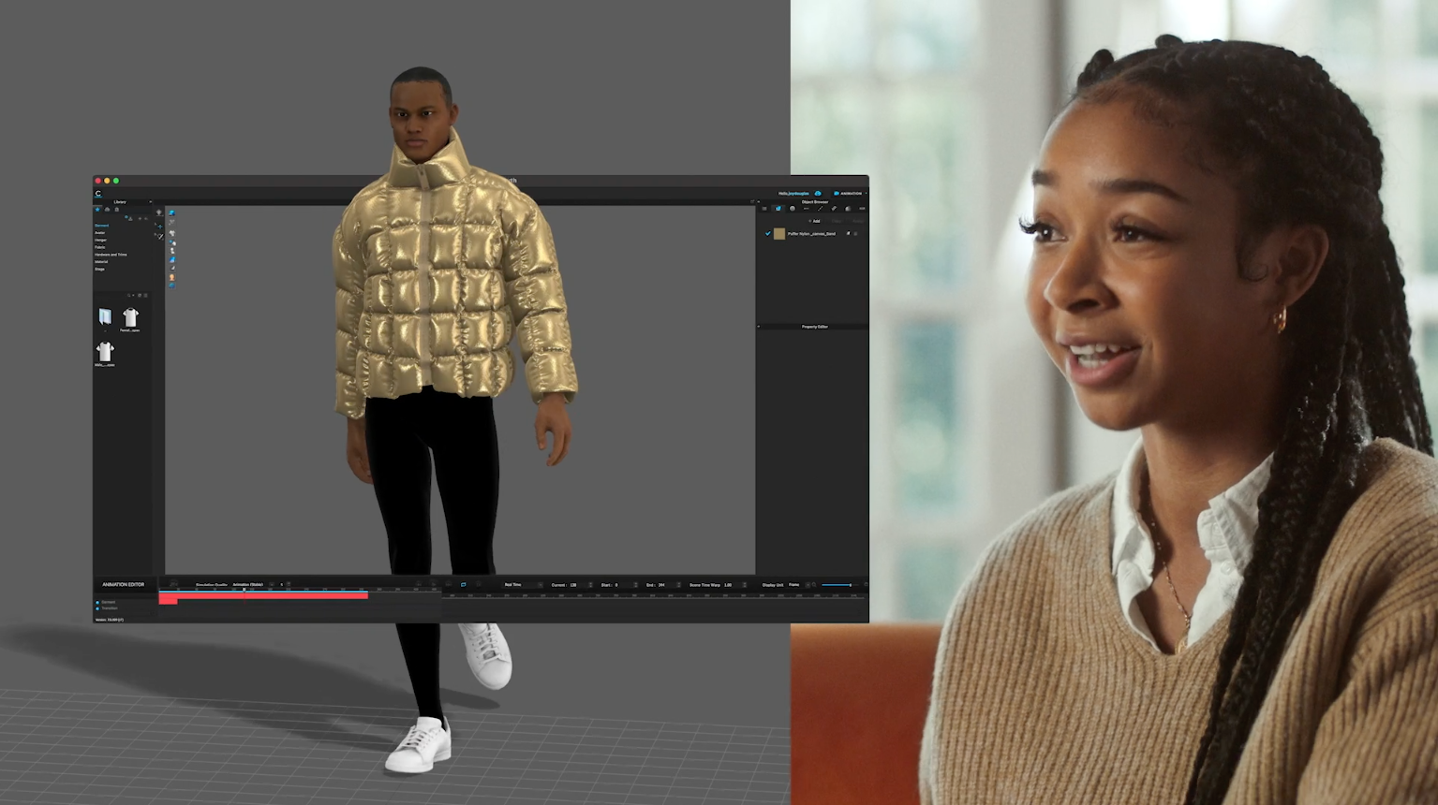Open the Simulation Quality dropdown showing Animation (Stable)

[247, 584]
